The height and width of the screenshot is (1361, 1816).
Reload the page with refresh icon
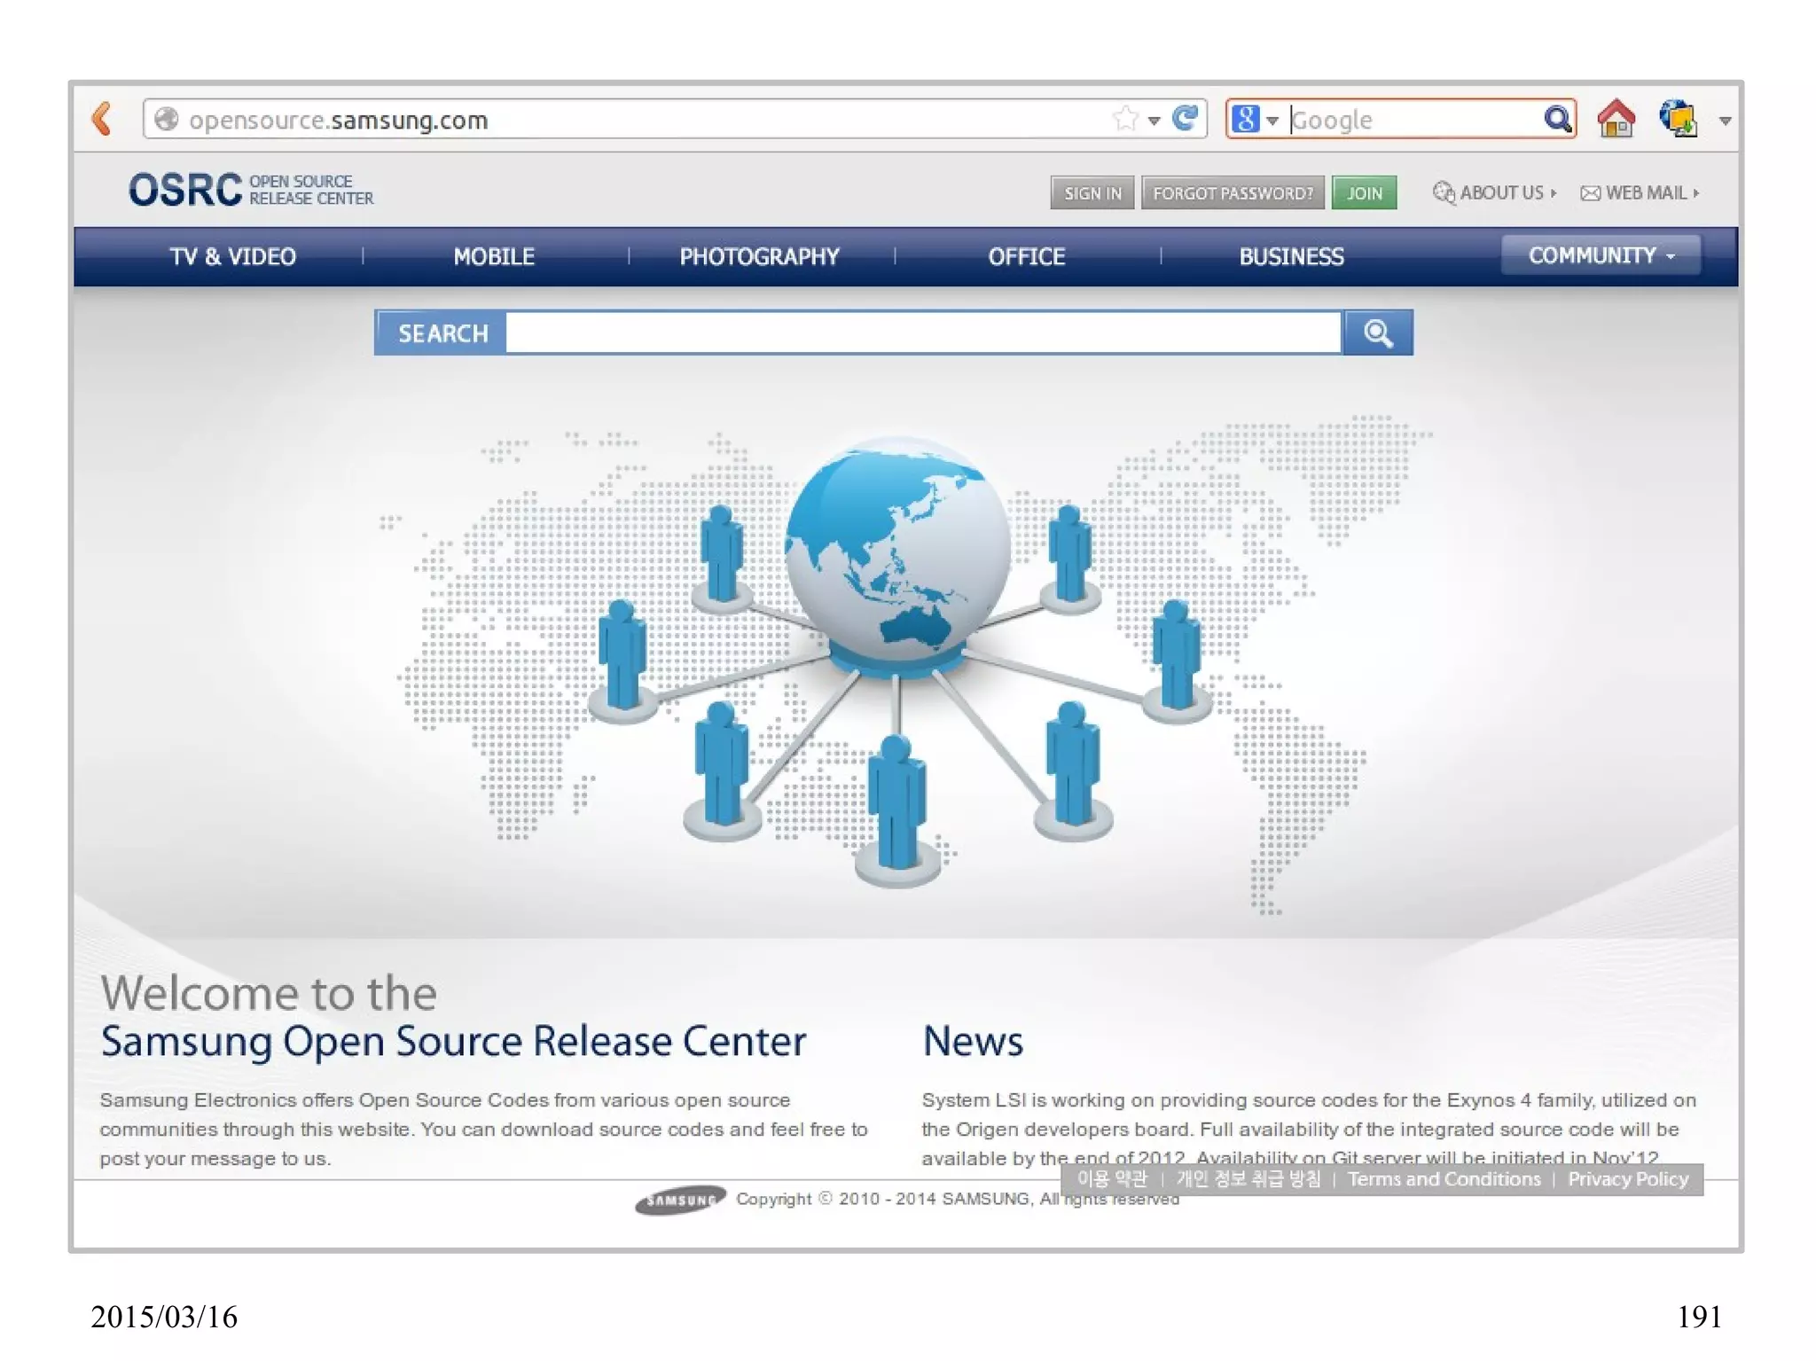tap(1185, 118)
